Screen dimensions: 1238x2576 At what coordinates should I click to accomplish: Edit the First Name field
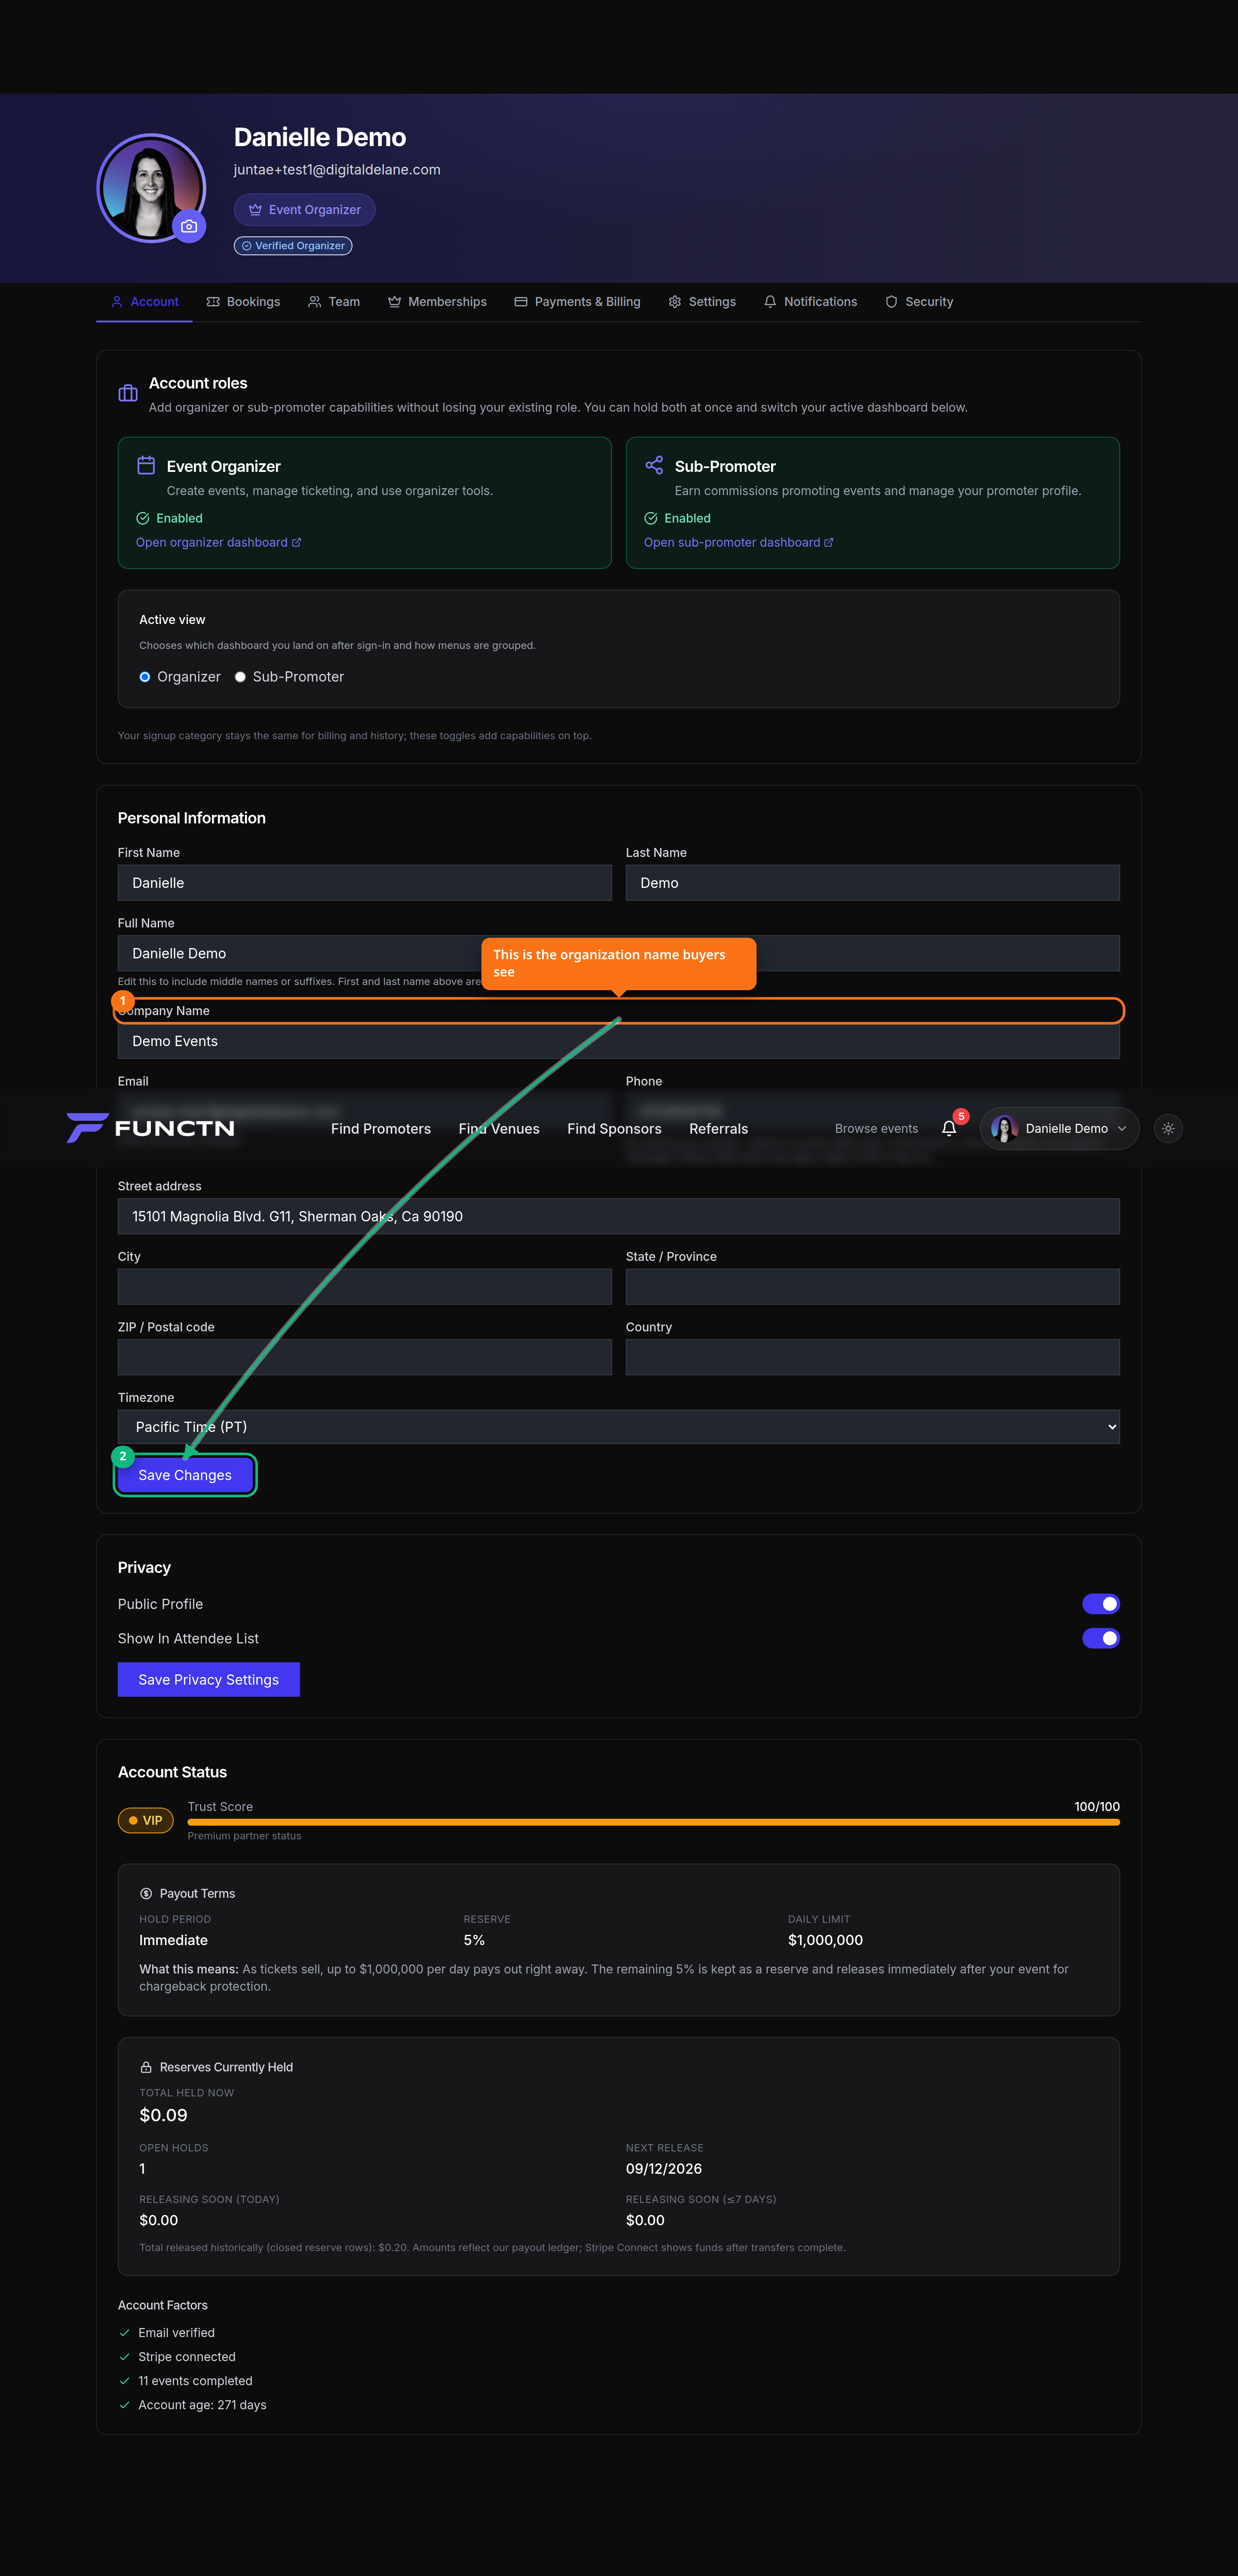365,883
